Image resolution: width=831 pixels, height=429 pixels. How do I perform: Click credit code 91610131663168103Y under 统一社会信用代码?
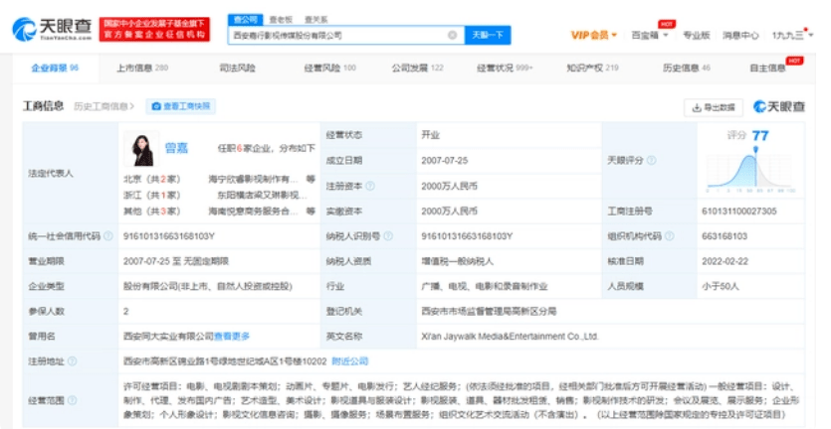(x=169, y=236)
